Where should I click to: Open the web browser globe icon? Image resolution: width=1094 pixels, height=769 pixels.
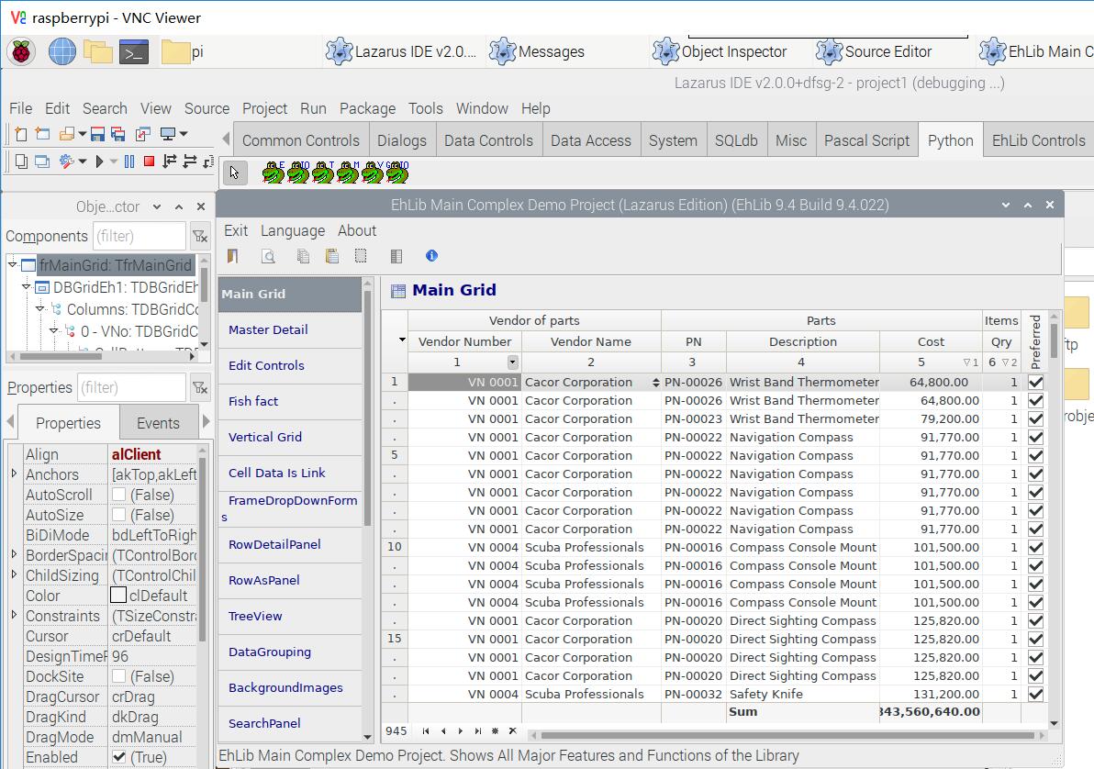[62, 51]
